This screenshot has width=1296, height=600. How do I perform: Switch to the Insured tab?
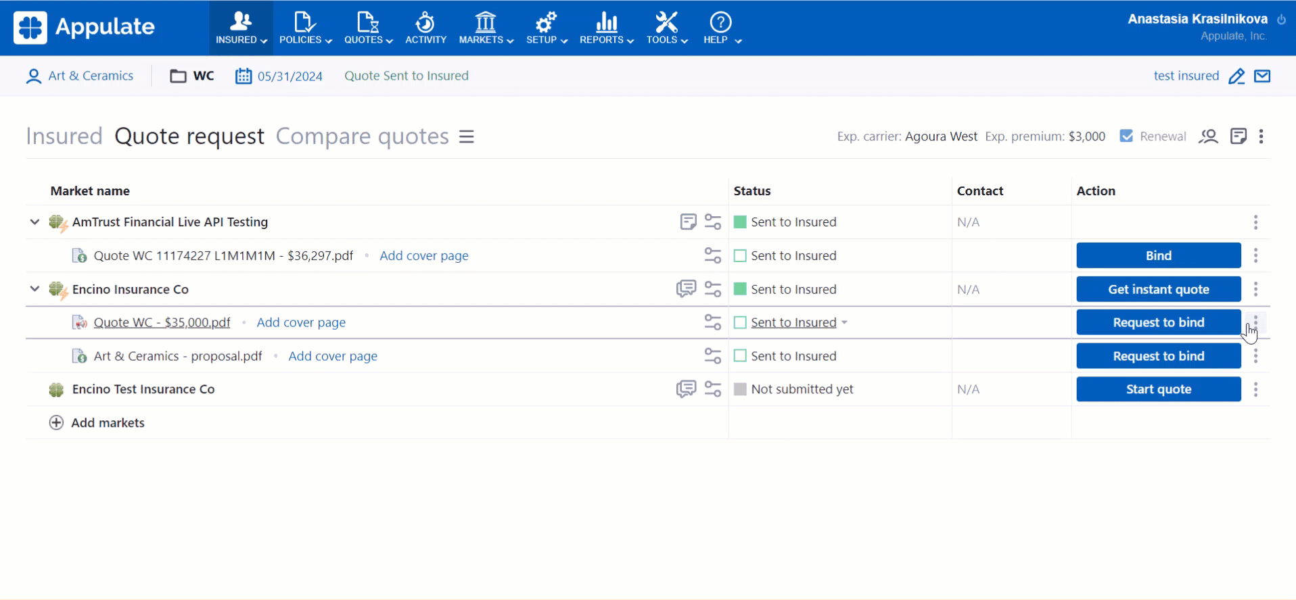[x=64, y=136]
